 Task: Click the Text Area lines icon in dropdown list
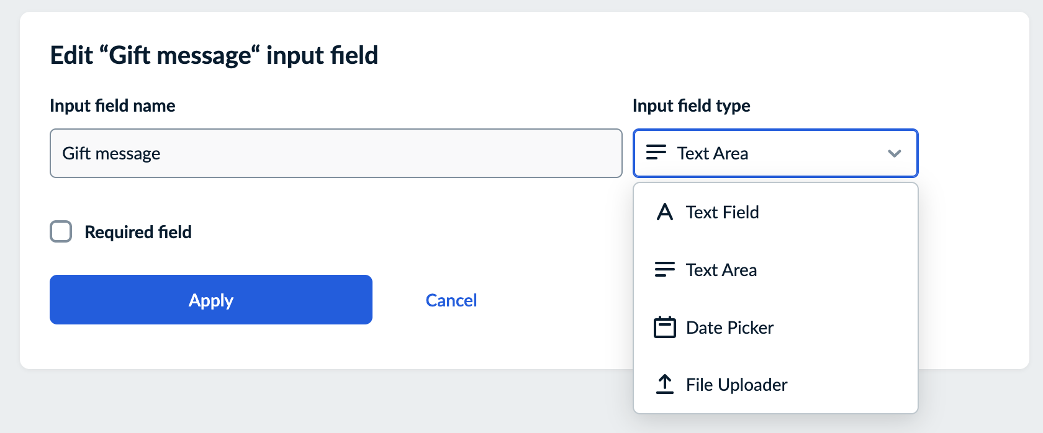click(664, 269)
